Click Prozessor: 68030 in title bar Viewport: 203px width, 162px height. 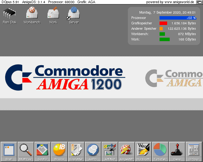(61, 2)
